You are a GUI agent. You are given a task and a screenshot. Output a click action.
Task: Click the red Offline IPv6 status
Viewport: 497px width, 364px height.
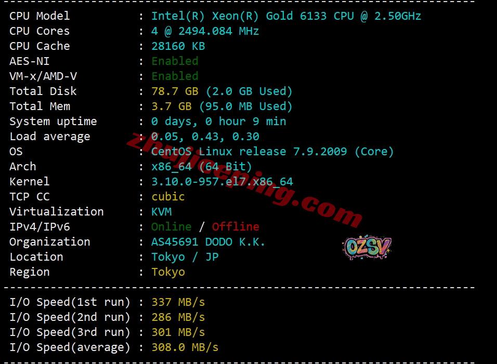click(x=236, y=227)
